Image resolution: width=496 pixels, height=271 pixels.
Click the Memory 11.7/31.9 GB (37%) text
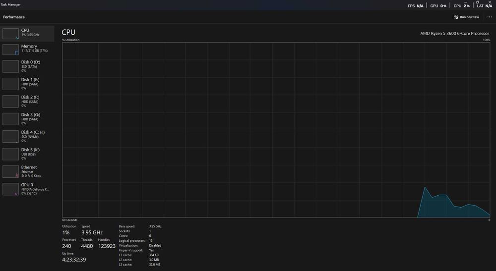35,51
